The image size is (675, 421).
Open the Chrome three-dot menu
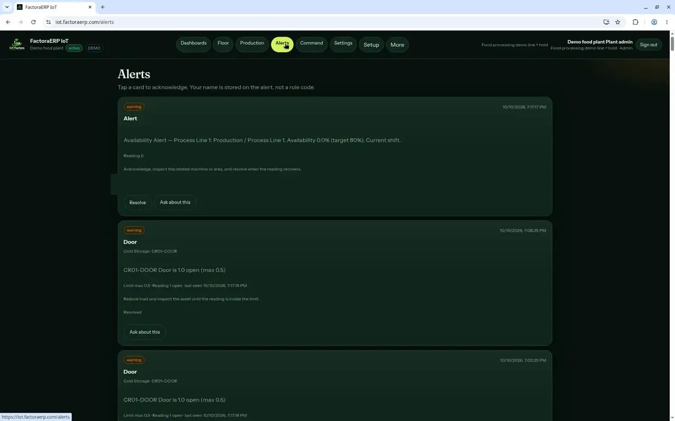point(667,22)
